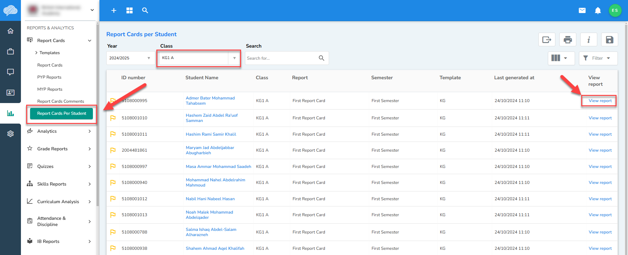The width and height of the screenshot is (628, 255).
Task: Click the flag icon for ID 5108001013
Action: [113, 215]
